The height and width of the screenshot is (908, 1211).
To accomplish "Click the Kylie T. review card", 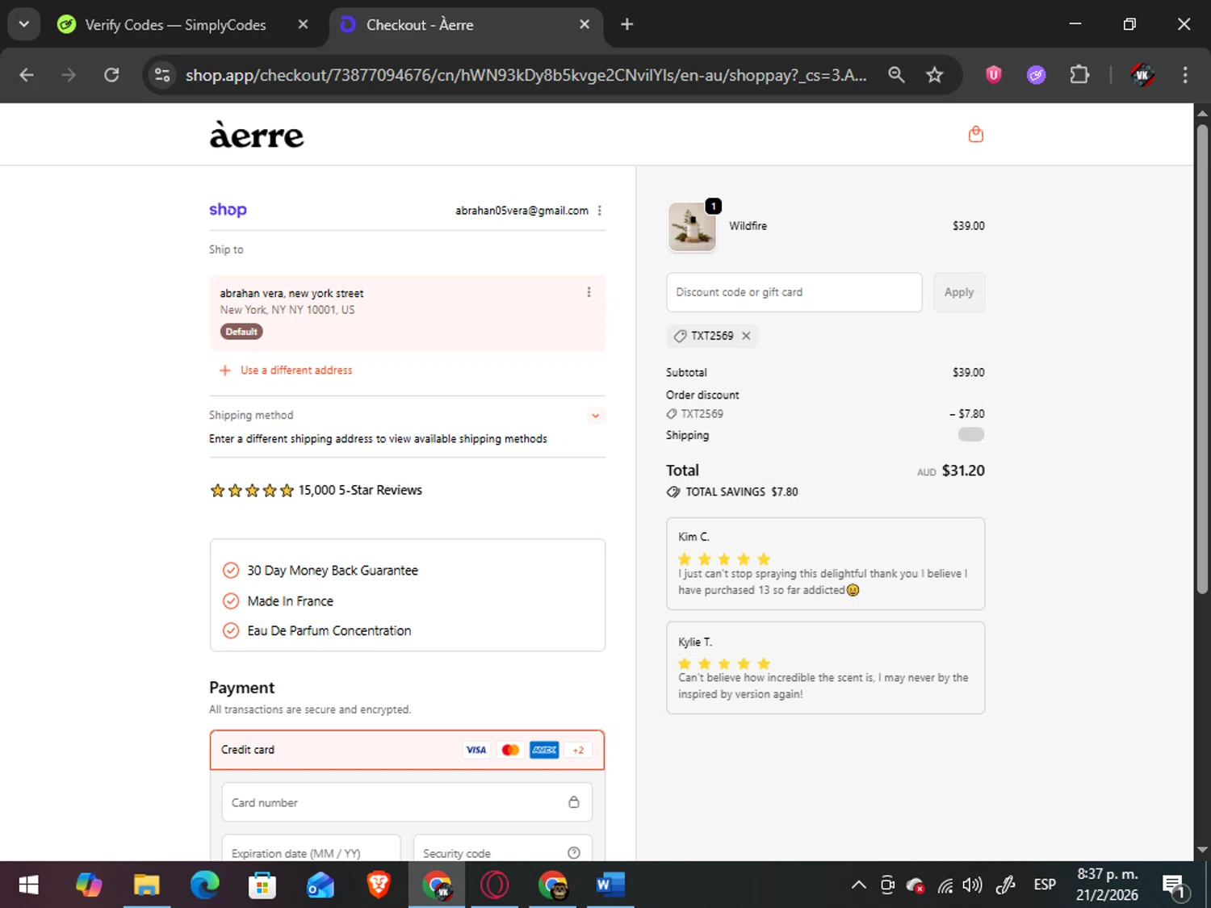I will [825, 667].
